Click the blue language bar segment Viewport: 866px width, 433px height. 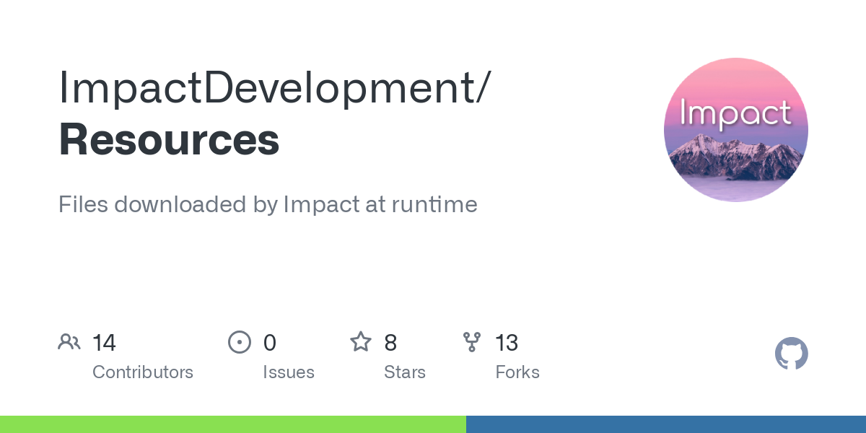coord(665,424)
